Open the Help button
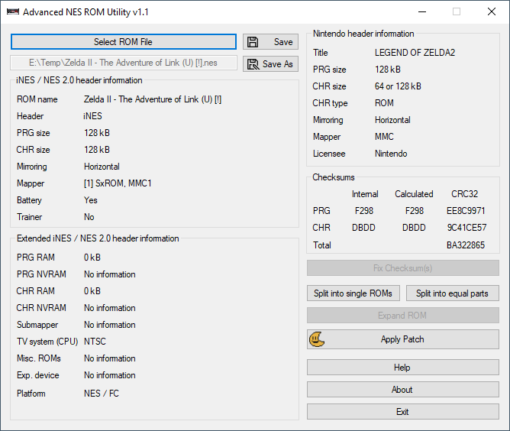Image resolution: width=510 pixels, height=431 pixels. (x=402, y=368)
